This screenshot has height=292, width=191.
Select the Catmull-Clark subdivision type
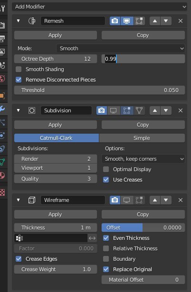coord(57,138)
